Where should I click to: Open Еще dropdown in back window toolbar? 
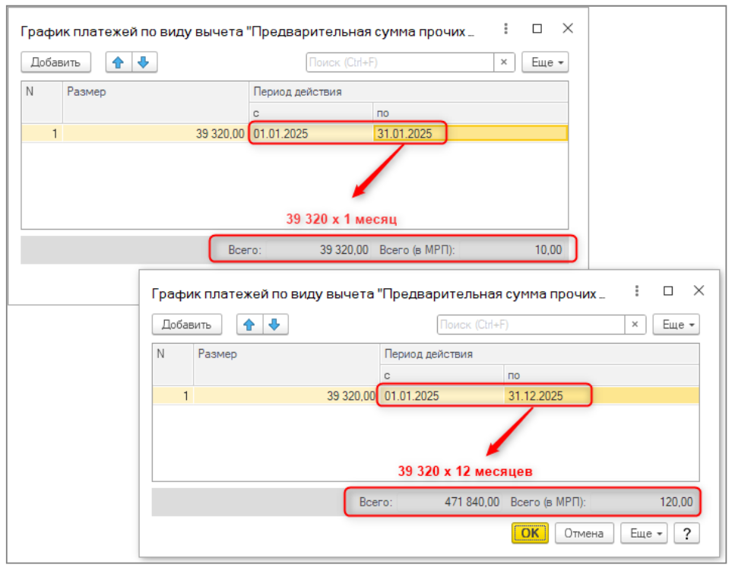click(x=545, y=62)
